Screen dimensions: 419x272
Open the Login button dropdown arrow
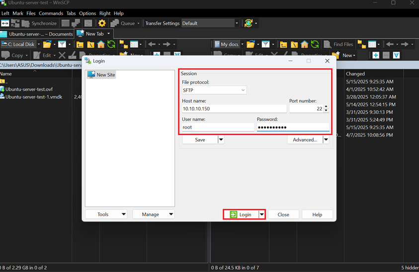tap(261, 214)
